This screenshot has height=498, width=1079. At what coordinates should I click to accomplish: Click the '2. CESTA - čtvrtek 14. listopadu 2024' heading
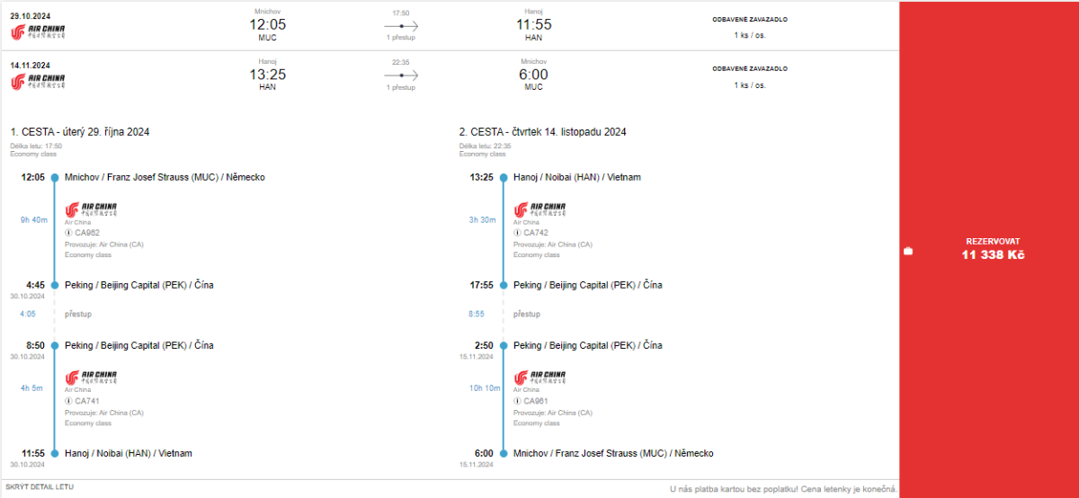[542, 132]
